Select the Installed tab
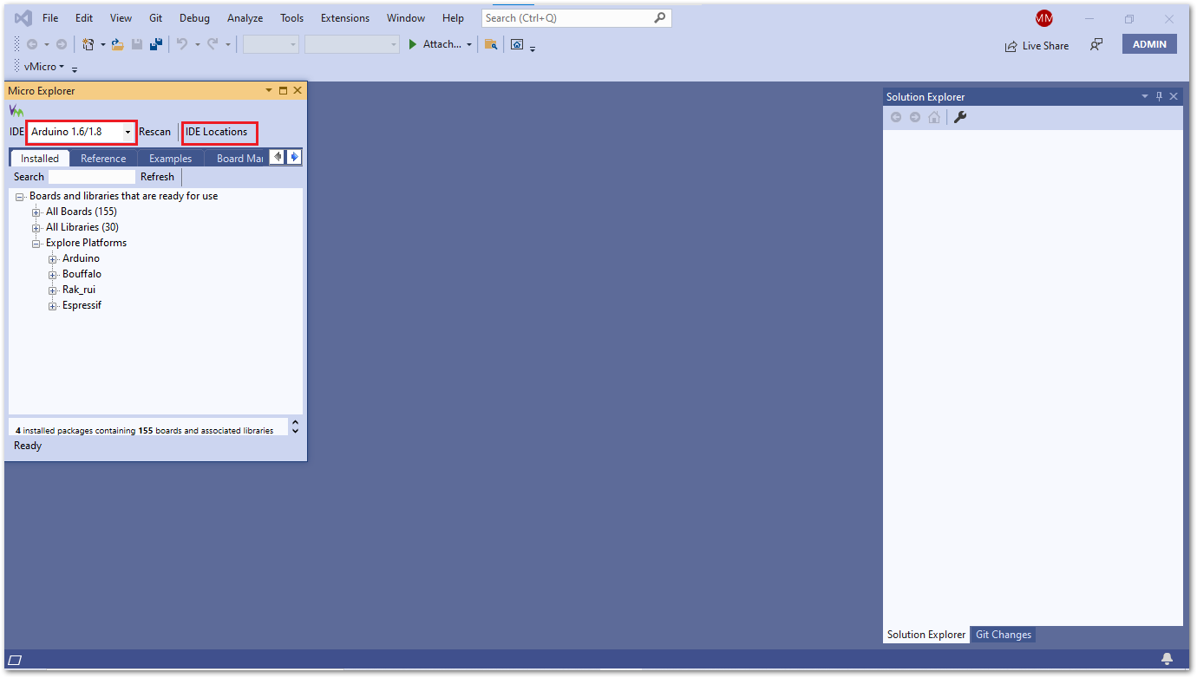This screenshot has width=1197, height=678. tap(40, 158)
